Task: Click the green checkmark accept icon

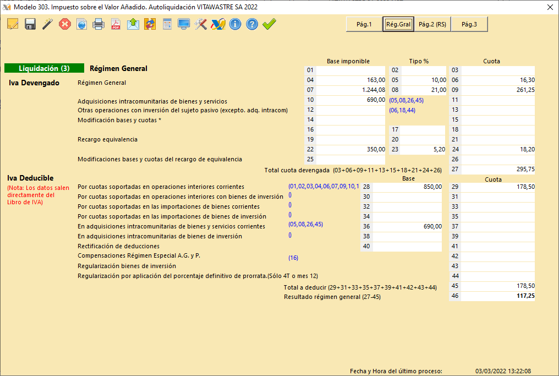Action: (x=269, y=24)
